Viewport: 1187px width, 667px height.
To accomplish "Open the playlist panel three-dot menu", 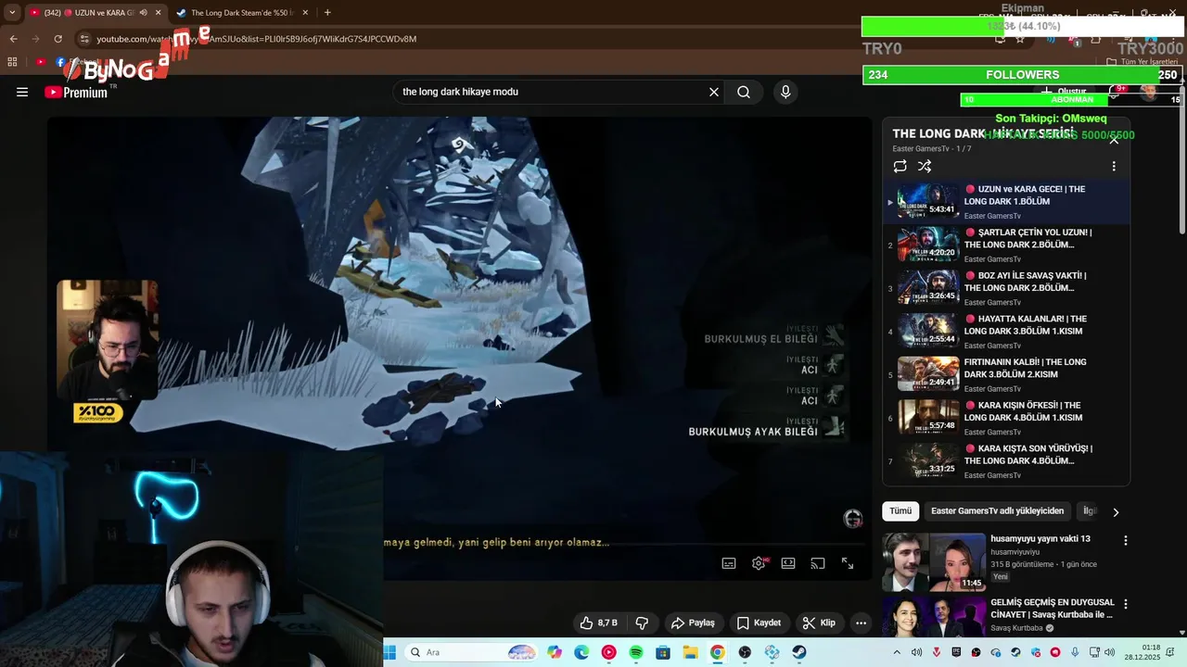I will click(1114, 167).
